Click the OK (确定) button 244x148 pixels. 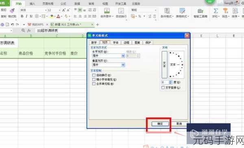(x=160, y=124)
